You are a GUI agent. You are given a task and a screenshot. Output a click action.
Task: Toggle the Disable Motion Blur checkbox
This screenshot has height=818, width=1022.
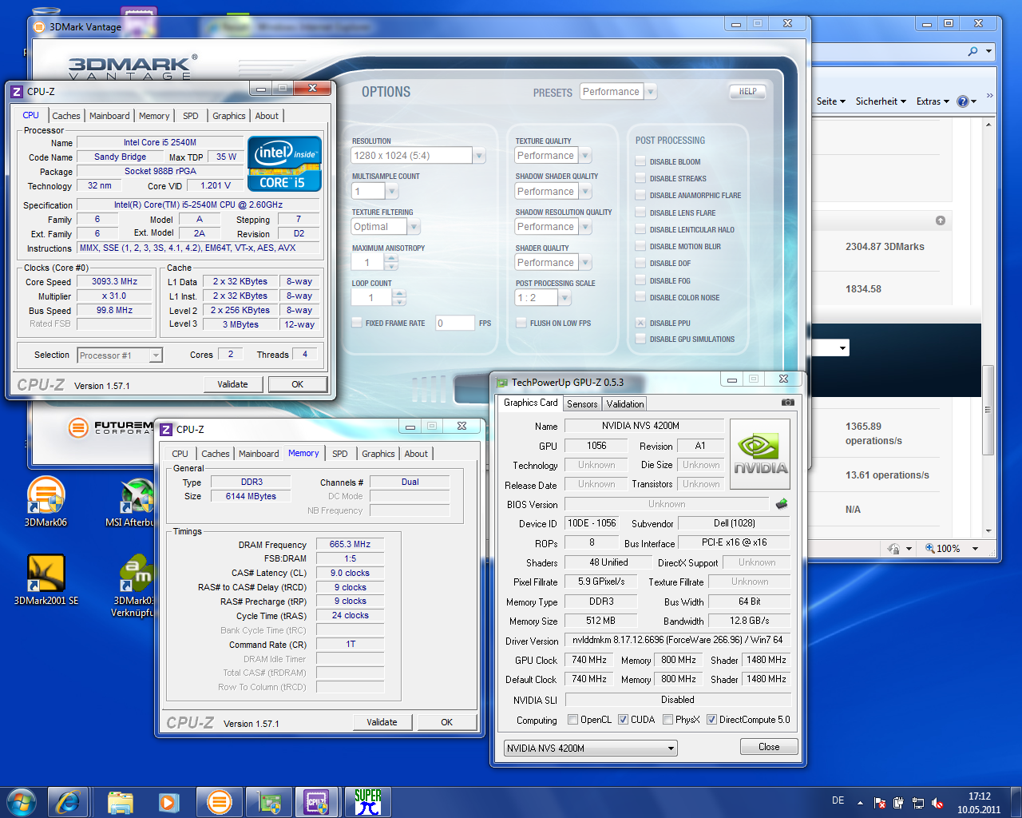point(640,246)
